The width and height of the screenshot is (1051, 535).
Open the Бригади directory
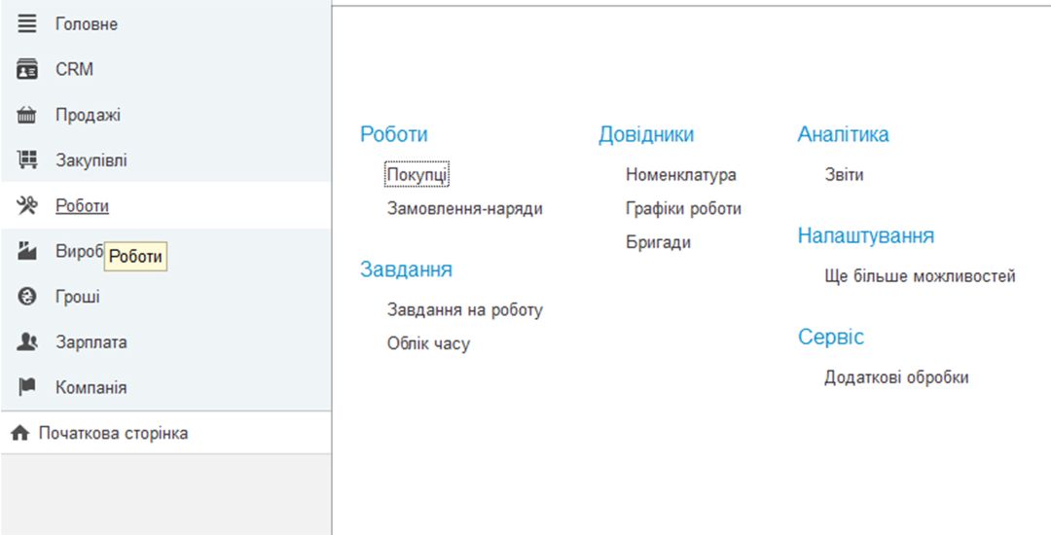[658, 242]
